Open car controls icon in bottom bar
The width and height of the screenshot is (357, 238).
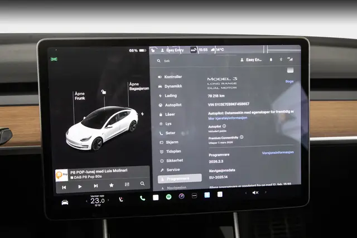65,202
